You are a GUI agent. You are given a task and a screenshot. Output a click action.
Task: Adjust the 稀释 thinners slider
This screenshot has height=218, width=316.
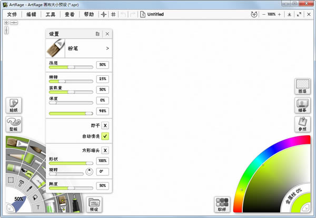[x=71, y=82]
